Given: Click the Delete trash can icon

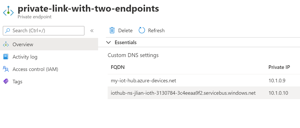Looking at the screenshot, I should [112, 30].
